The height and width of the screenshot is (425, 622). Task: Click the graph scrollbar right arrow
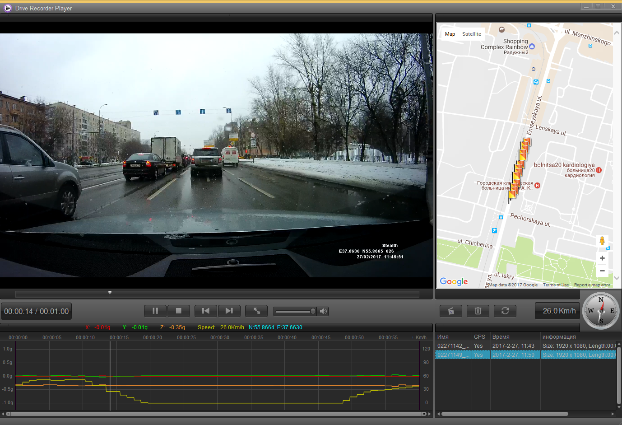pos(430,414)
